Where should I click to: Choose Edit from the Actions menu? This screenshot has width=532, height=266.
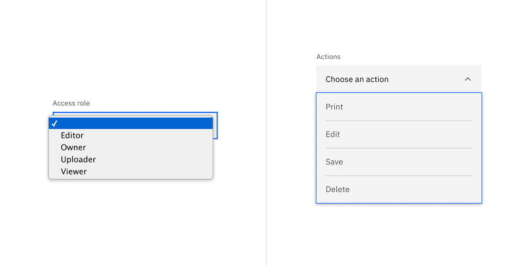click(x=332, y=134)
